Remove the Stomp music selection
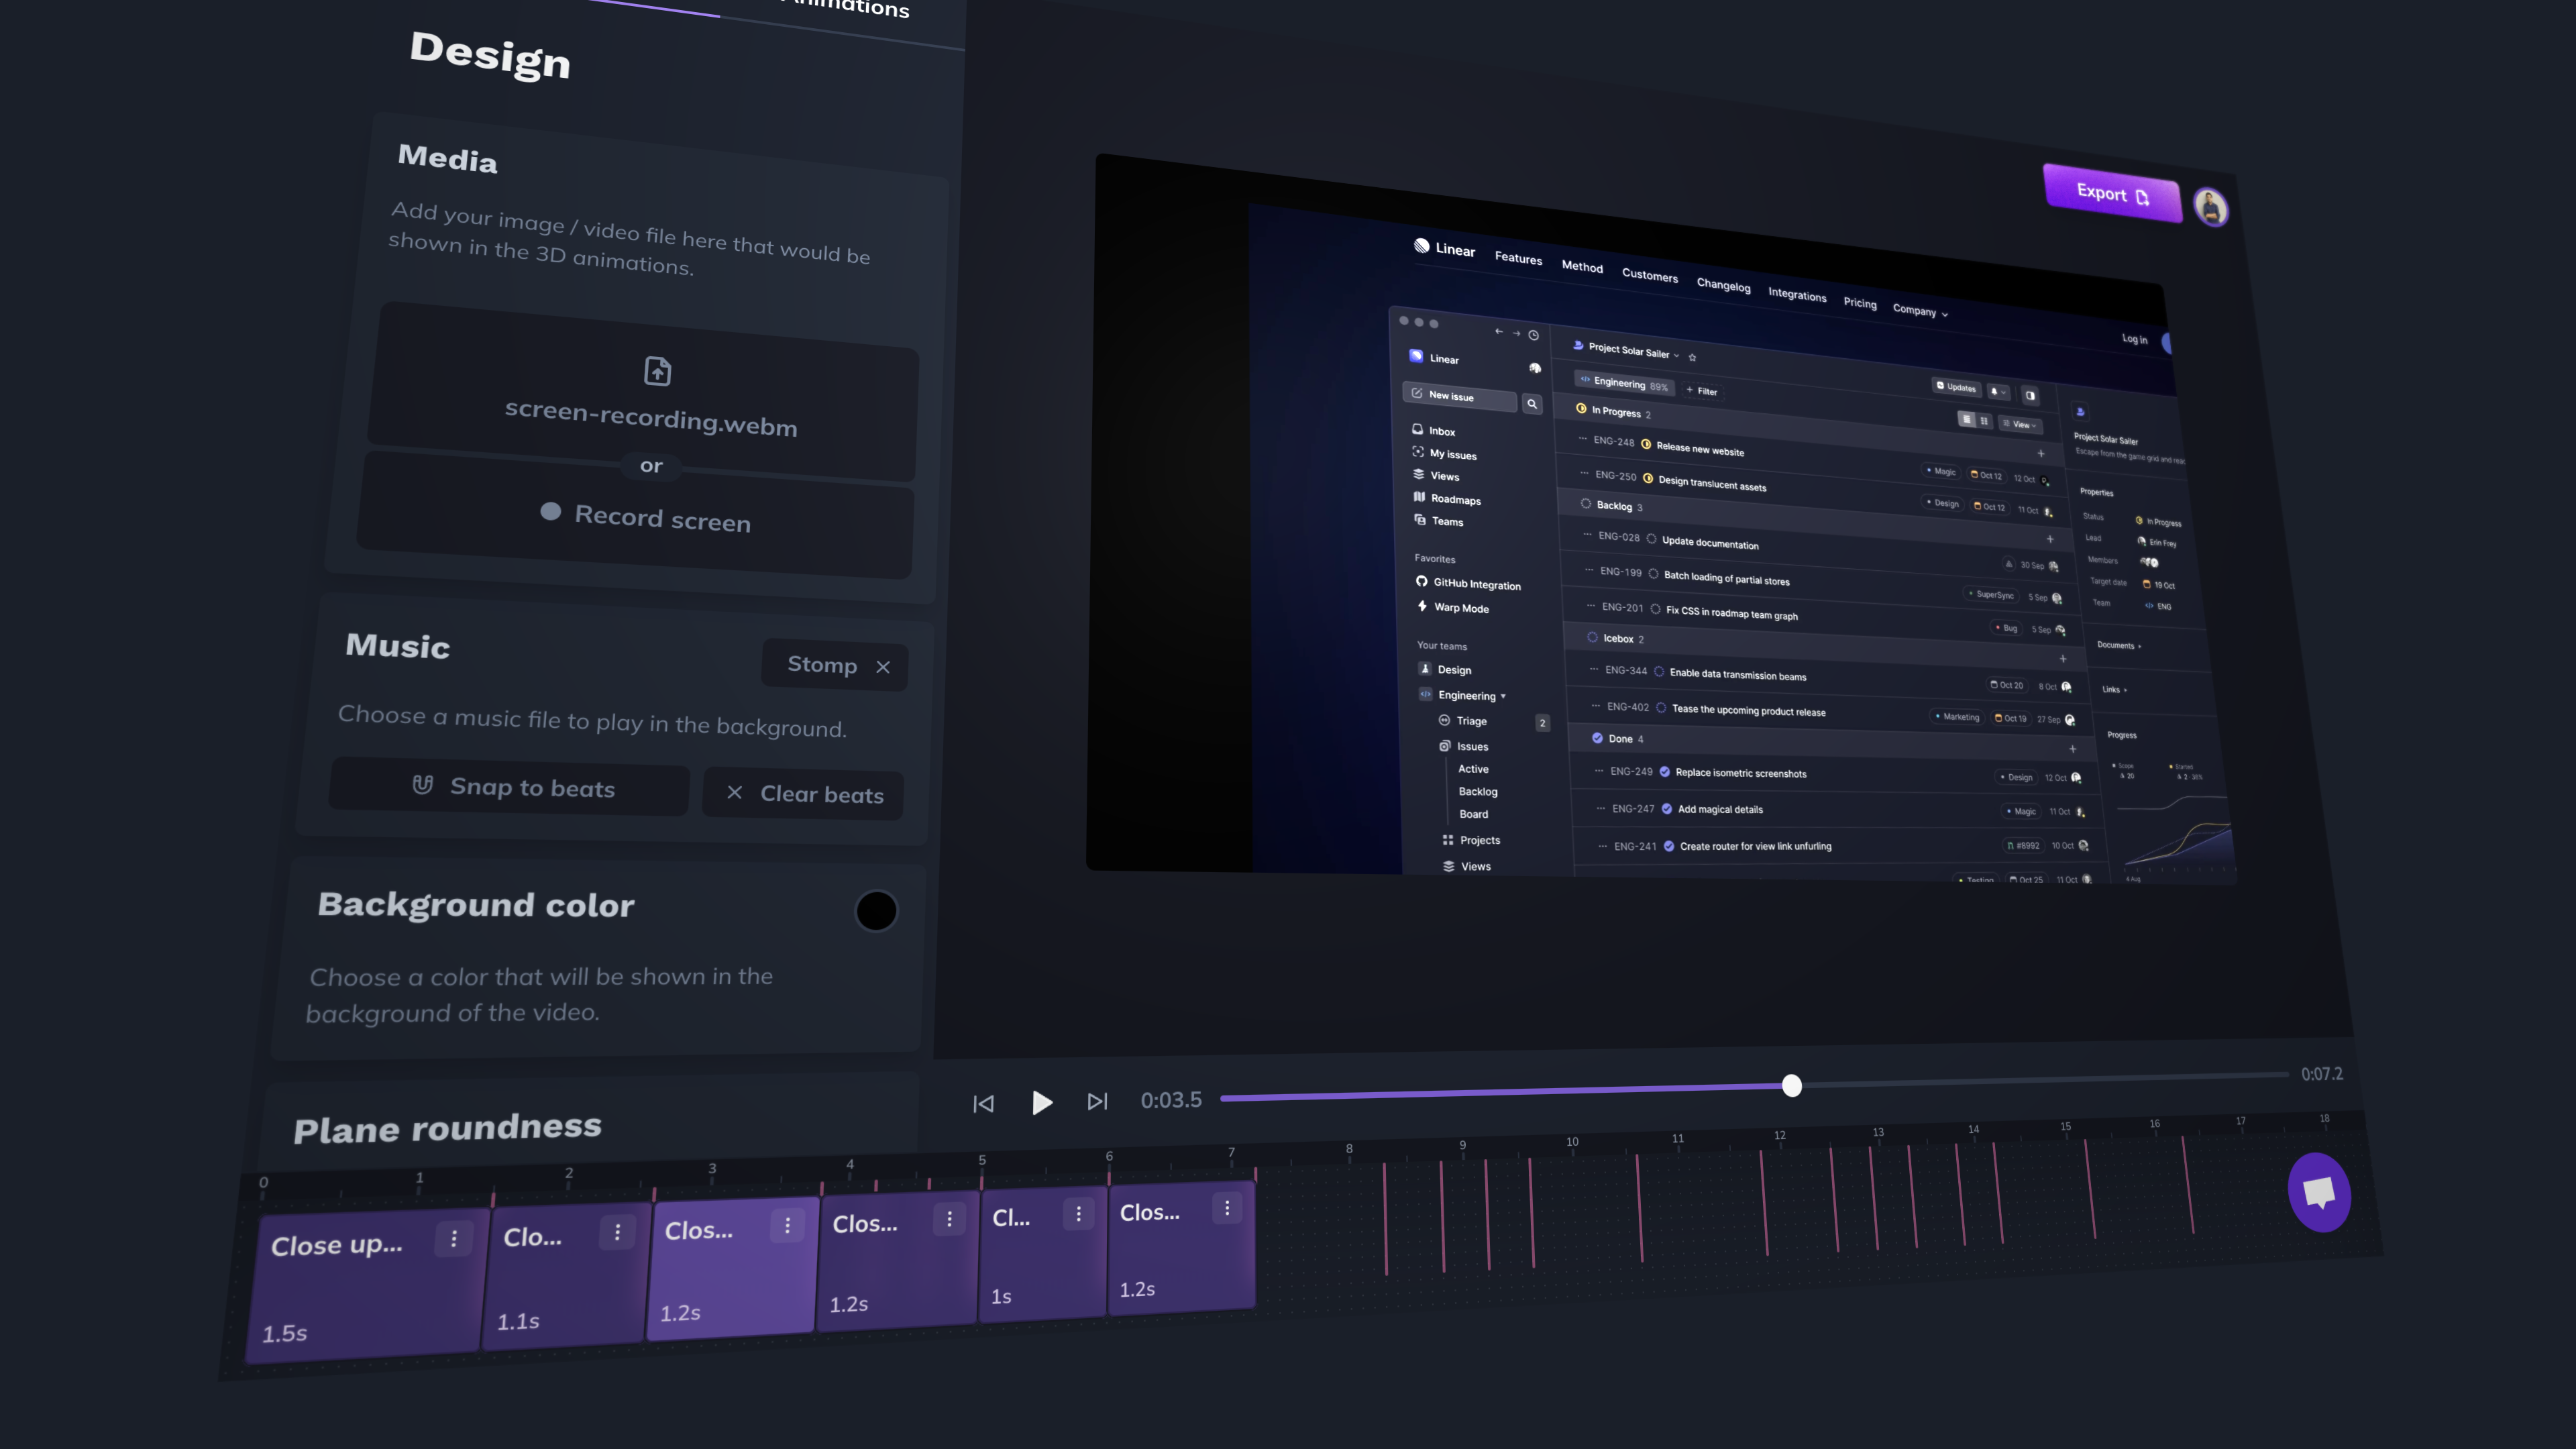This screenshot has width=2576, height=1449. click(x=883, y=667)
